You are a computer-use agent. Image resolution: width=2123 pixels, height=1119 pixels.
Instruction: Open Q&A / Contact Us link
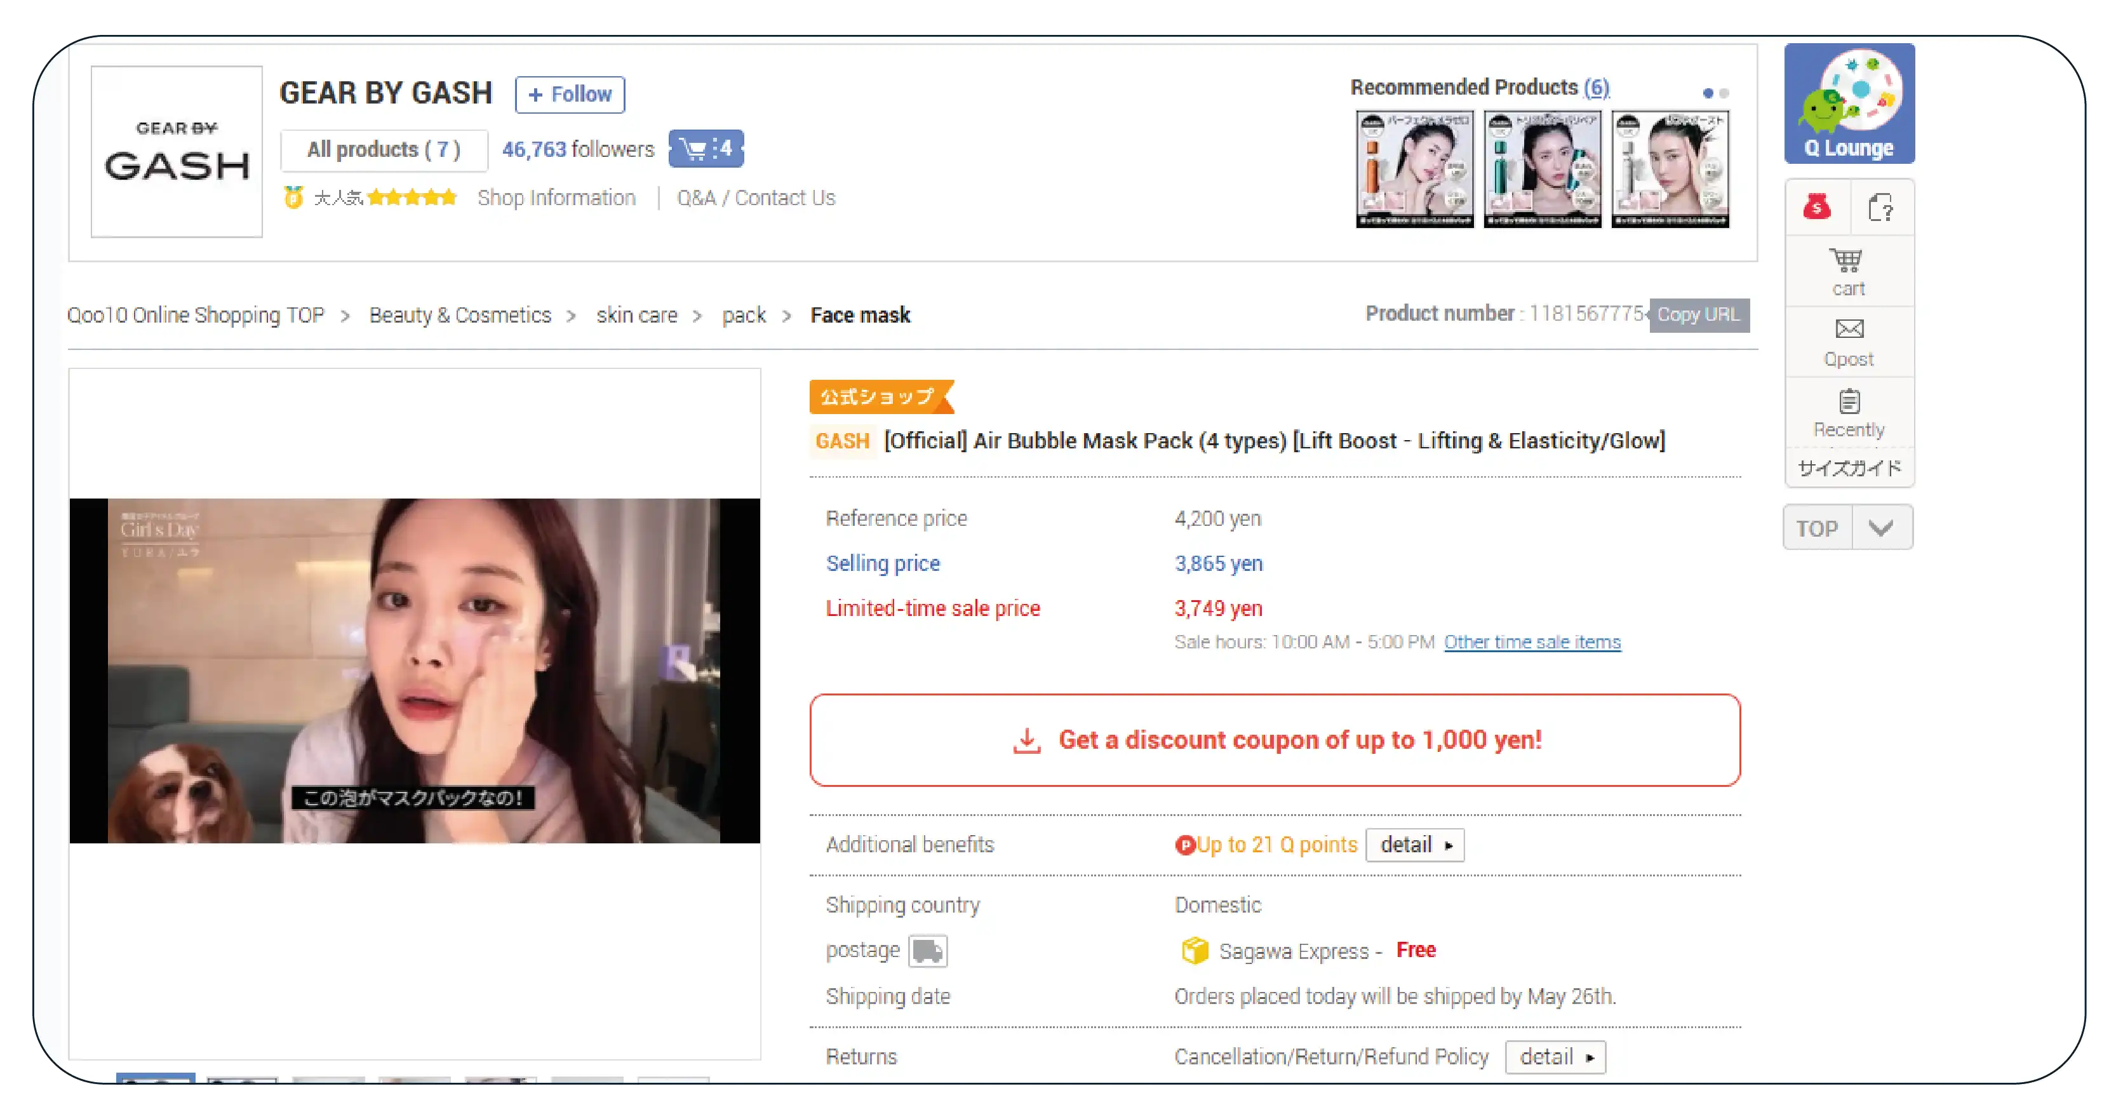click(x=756, y=198)
